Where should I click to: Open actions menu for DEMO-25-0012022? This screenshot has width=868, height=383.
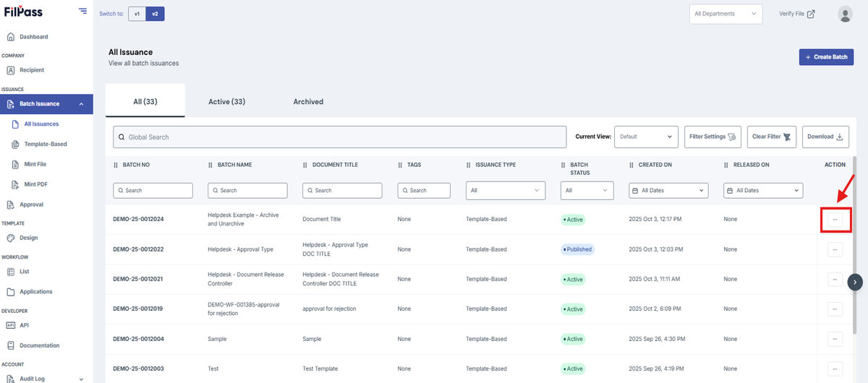[835, 249]
